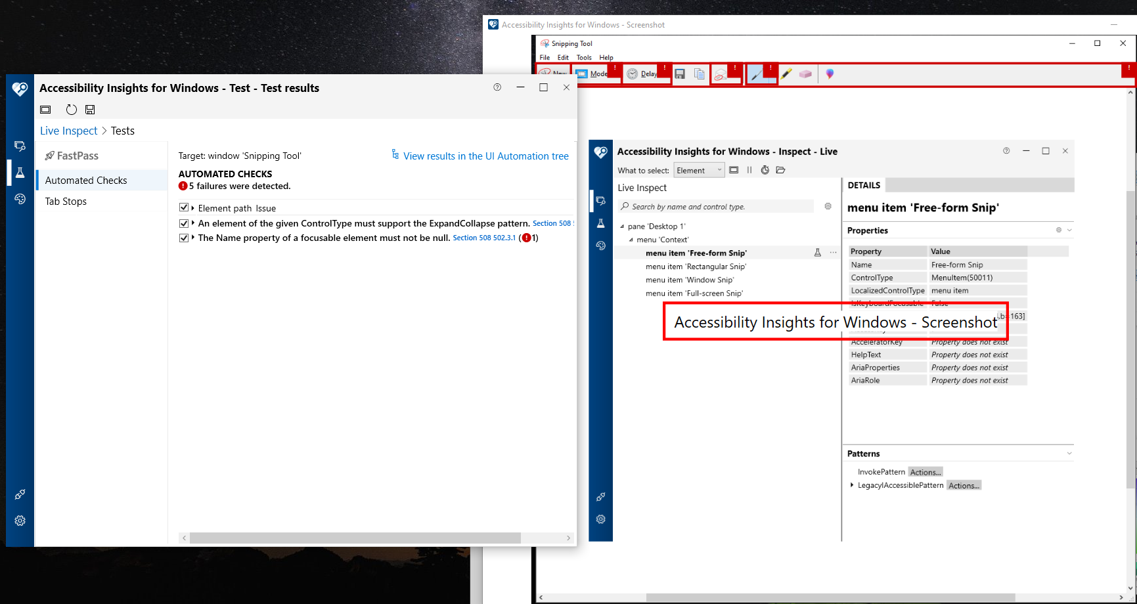The height and width of the screenshot is (604, 1137).
Task: Click Snipping Tool's copy icon
Action: coord(700,74)
